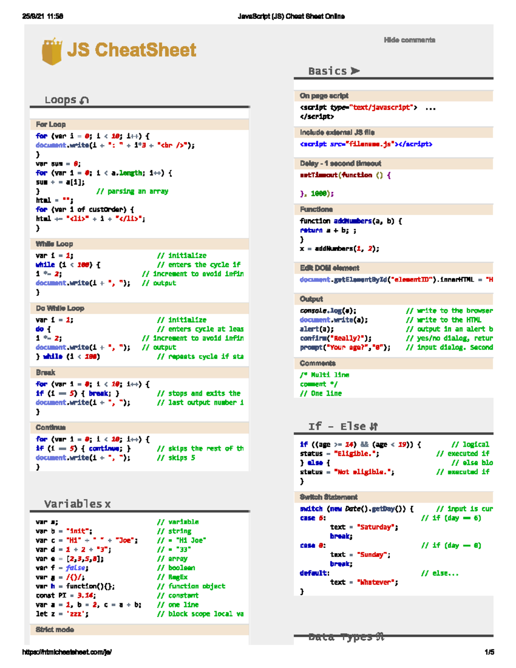Click the Variables section x icon
The height and width of the screenshot is (668, 516).
tap(107, 504)
